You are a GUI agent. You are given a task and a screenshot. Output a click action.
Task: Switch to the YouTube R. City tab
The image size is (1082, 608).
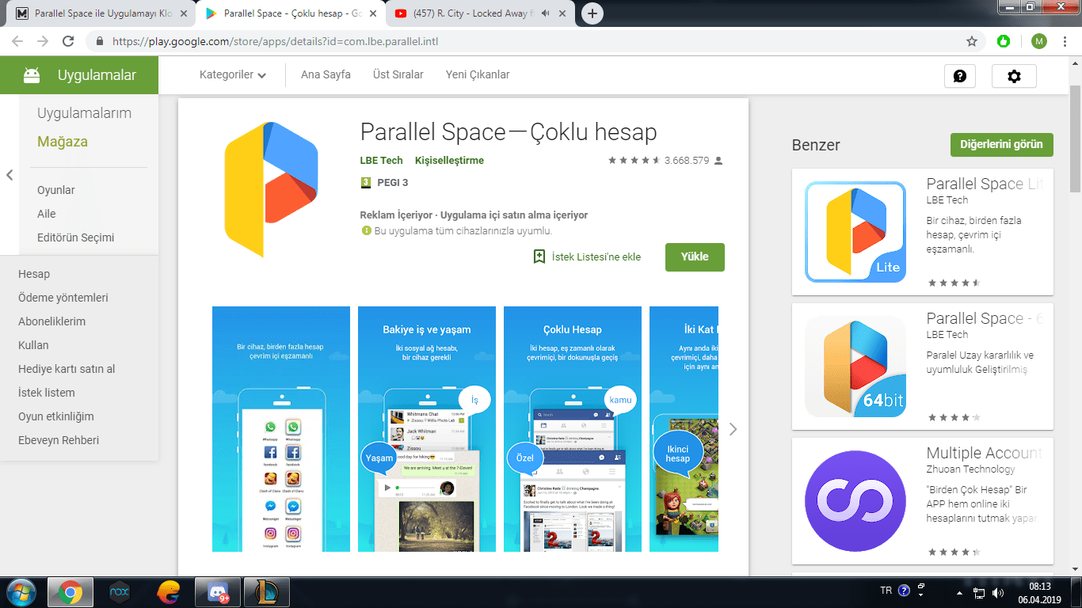[482, 13]
